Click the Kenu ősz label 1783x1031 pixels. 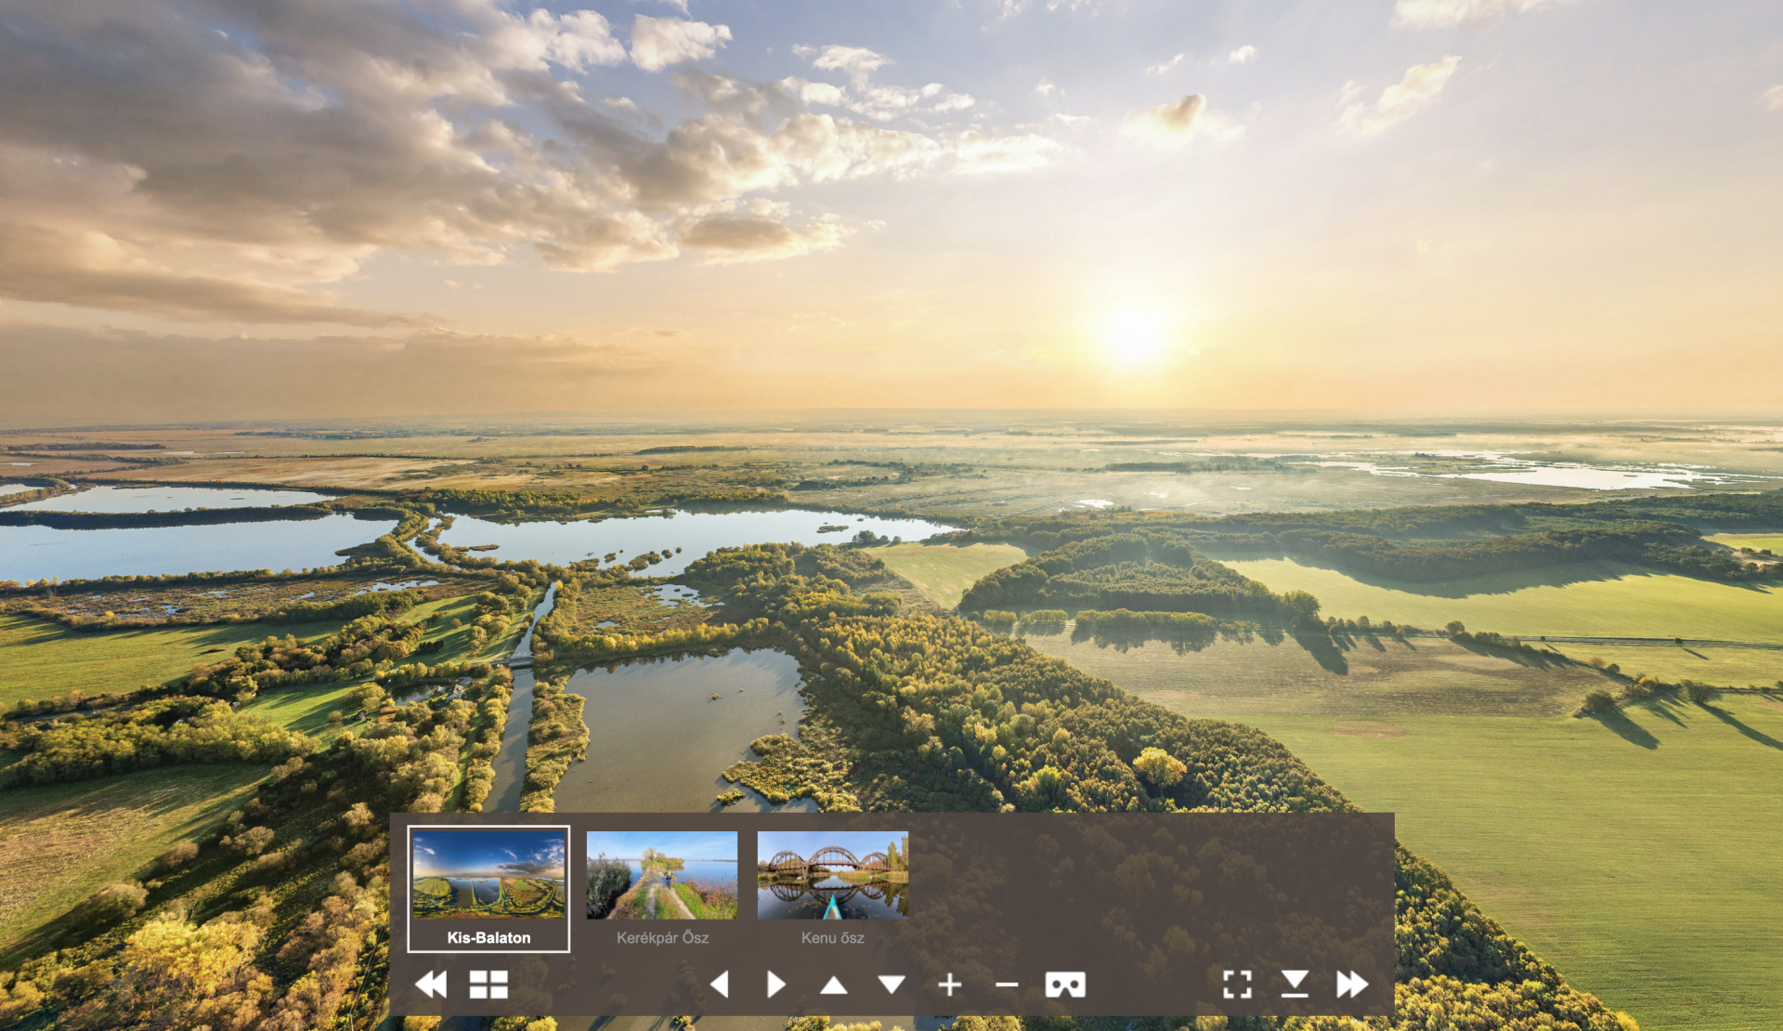[833, 938]
